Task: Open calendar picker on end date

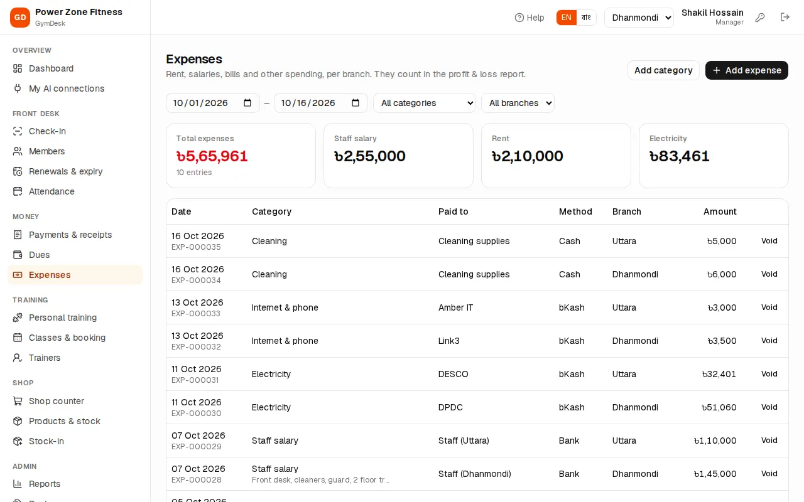Action: pyautogui.click(x=356, y=103)
